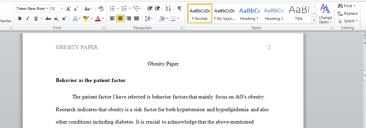Toggle Show/Hide paragraph marks

(179, 9)
